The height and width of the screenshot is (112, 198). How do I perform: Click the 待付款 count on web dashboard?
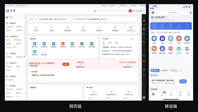point(36,27)
